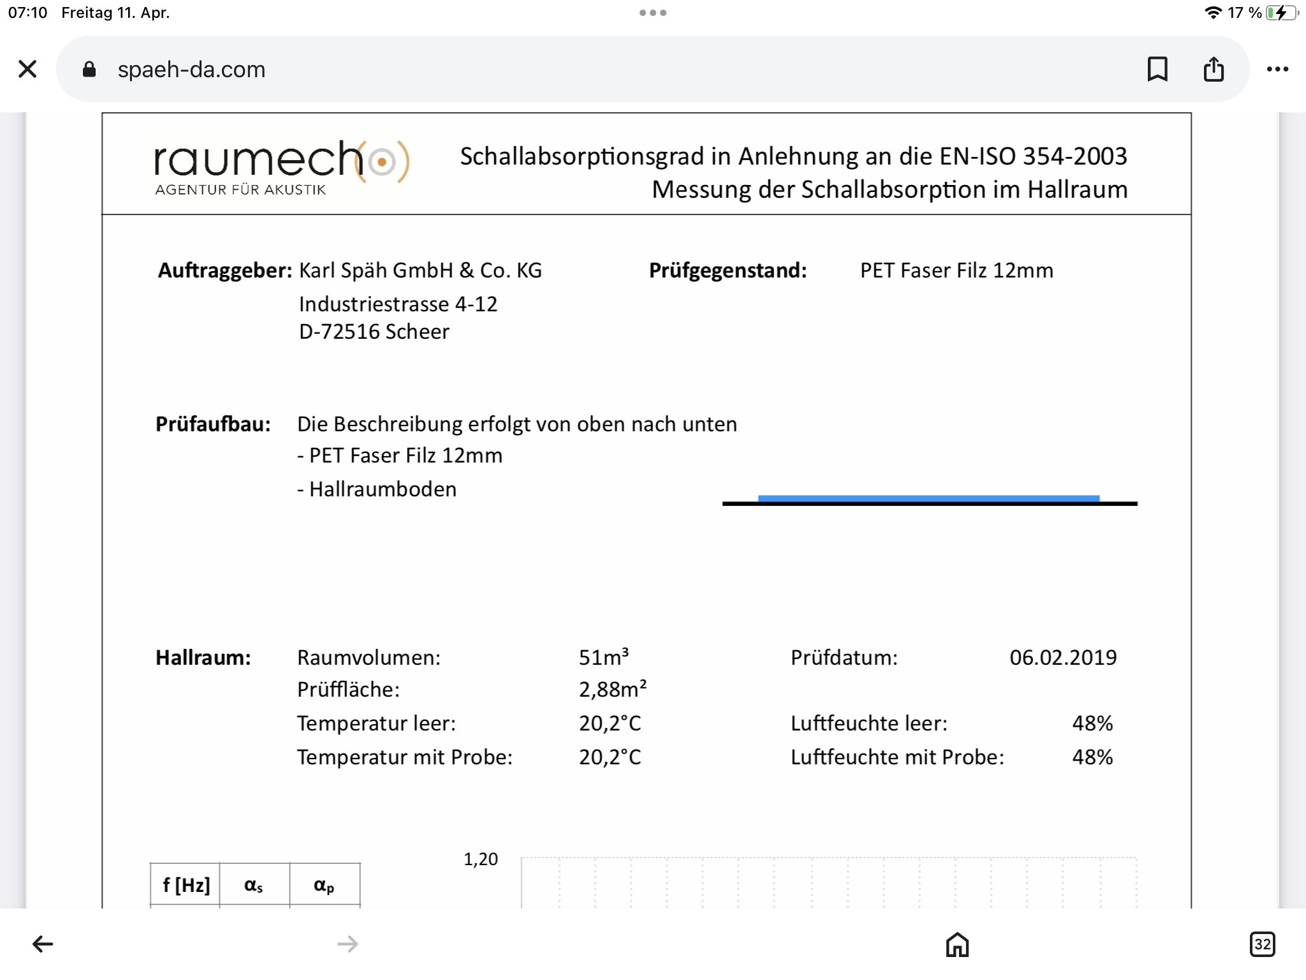
Task: Click the f [Hz] table header
Action: pyautogui.click(x=186, y=886)
